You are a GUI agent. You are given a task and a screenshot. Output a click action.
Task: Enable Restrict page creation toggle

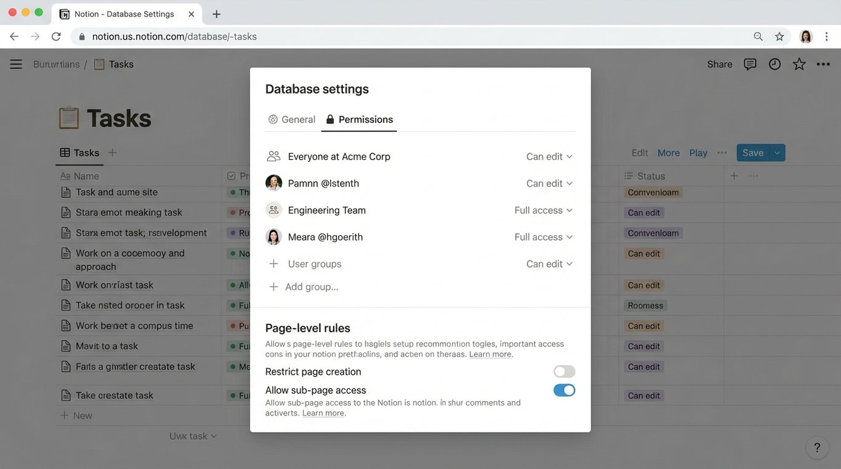[564, 371]
